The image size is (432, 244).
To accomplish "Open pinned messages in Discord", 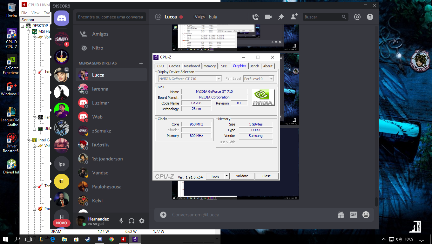I will tap(281, 17).
